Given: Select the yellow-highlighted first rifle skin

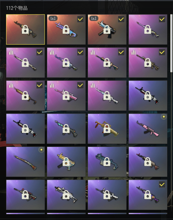Looking at the screenshot, I should 26,29.
